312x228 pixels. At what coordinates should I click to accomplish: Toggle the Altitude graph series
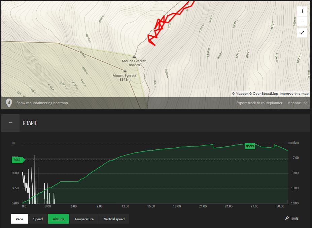pyautogui.click(x=59, y=219)
